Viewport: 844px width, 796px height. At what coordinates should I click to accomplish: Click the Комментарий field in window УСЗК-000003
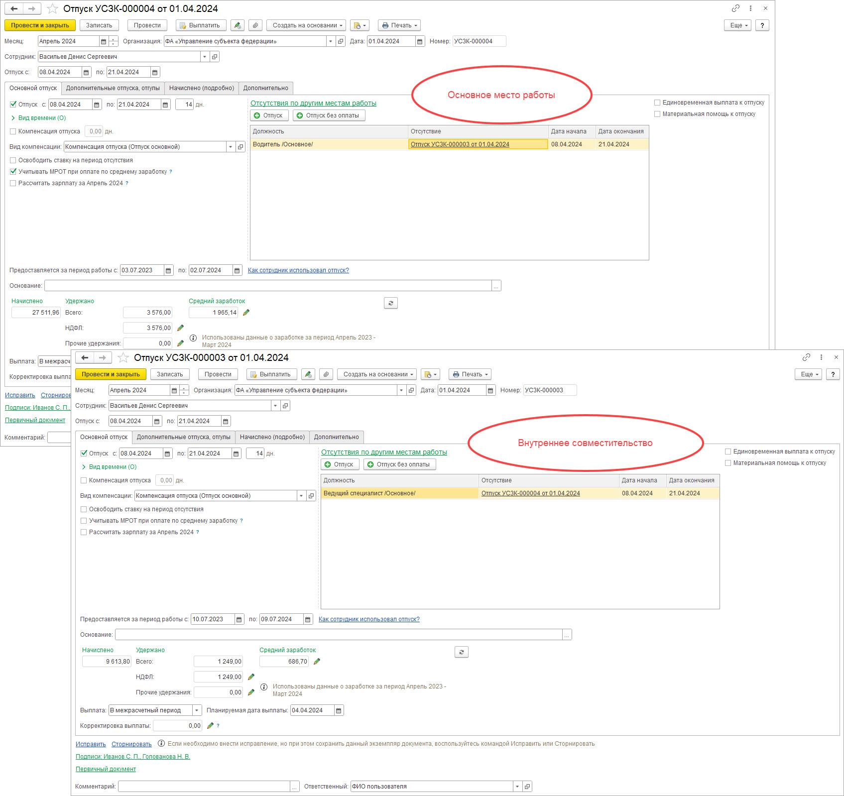(204, 787)
